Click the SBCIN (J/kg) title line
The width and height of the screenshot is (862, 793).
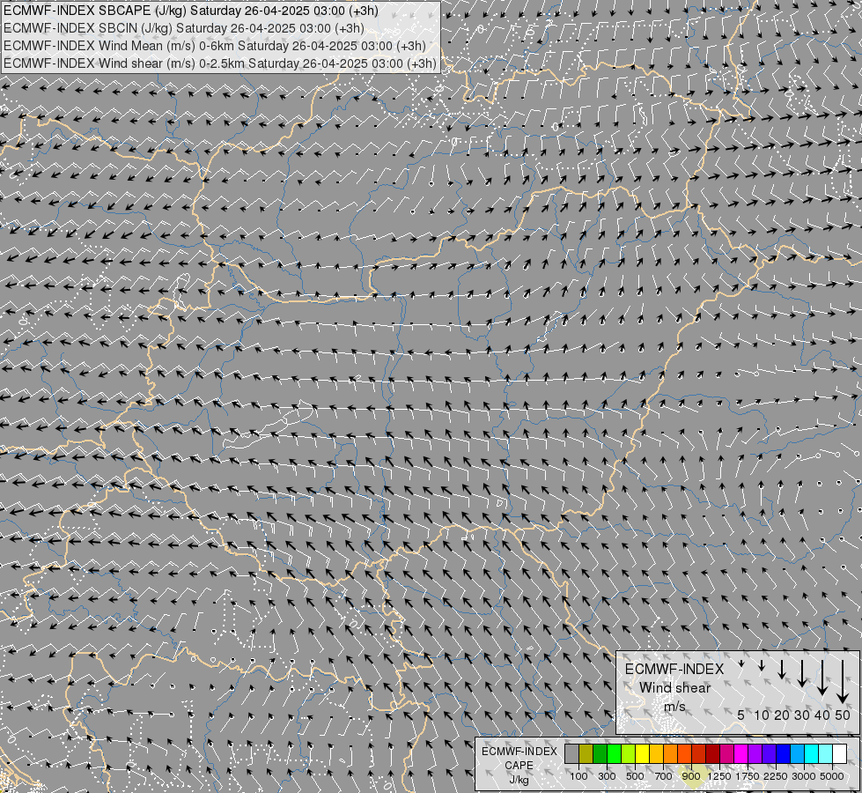[x=184, y=28]
